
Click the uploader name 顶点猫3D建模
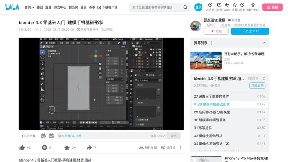(214, 20)
